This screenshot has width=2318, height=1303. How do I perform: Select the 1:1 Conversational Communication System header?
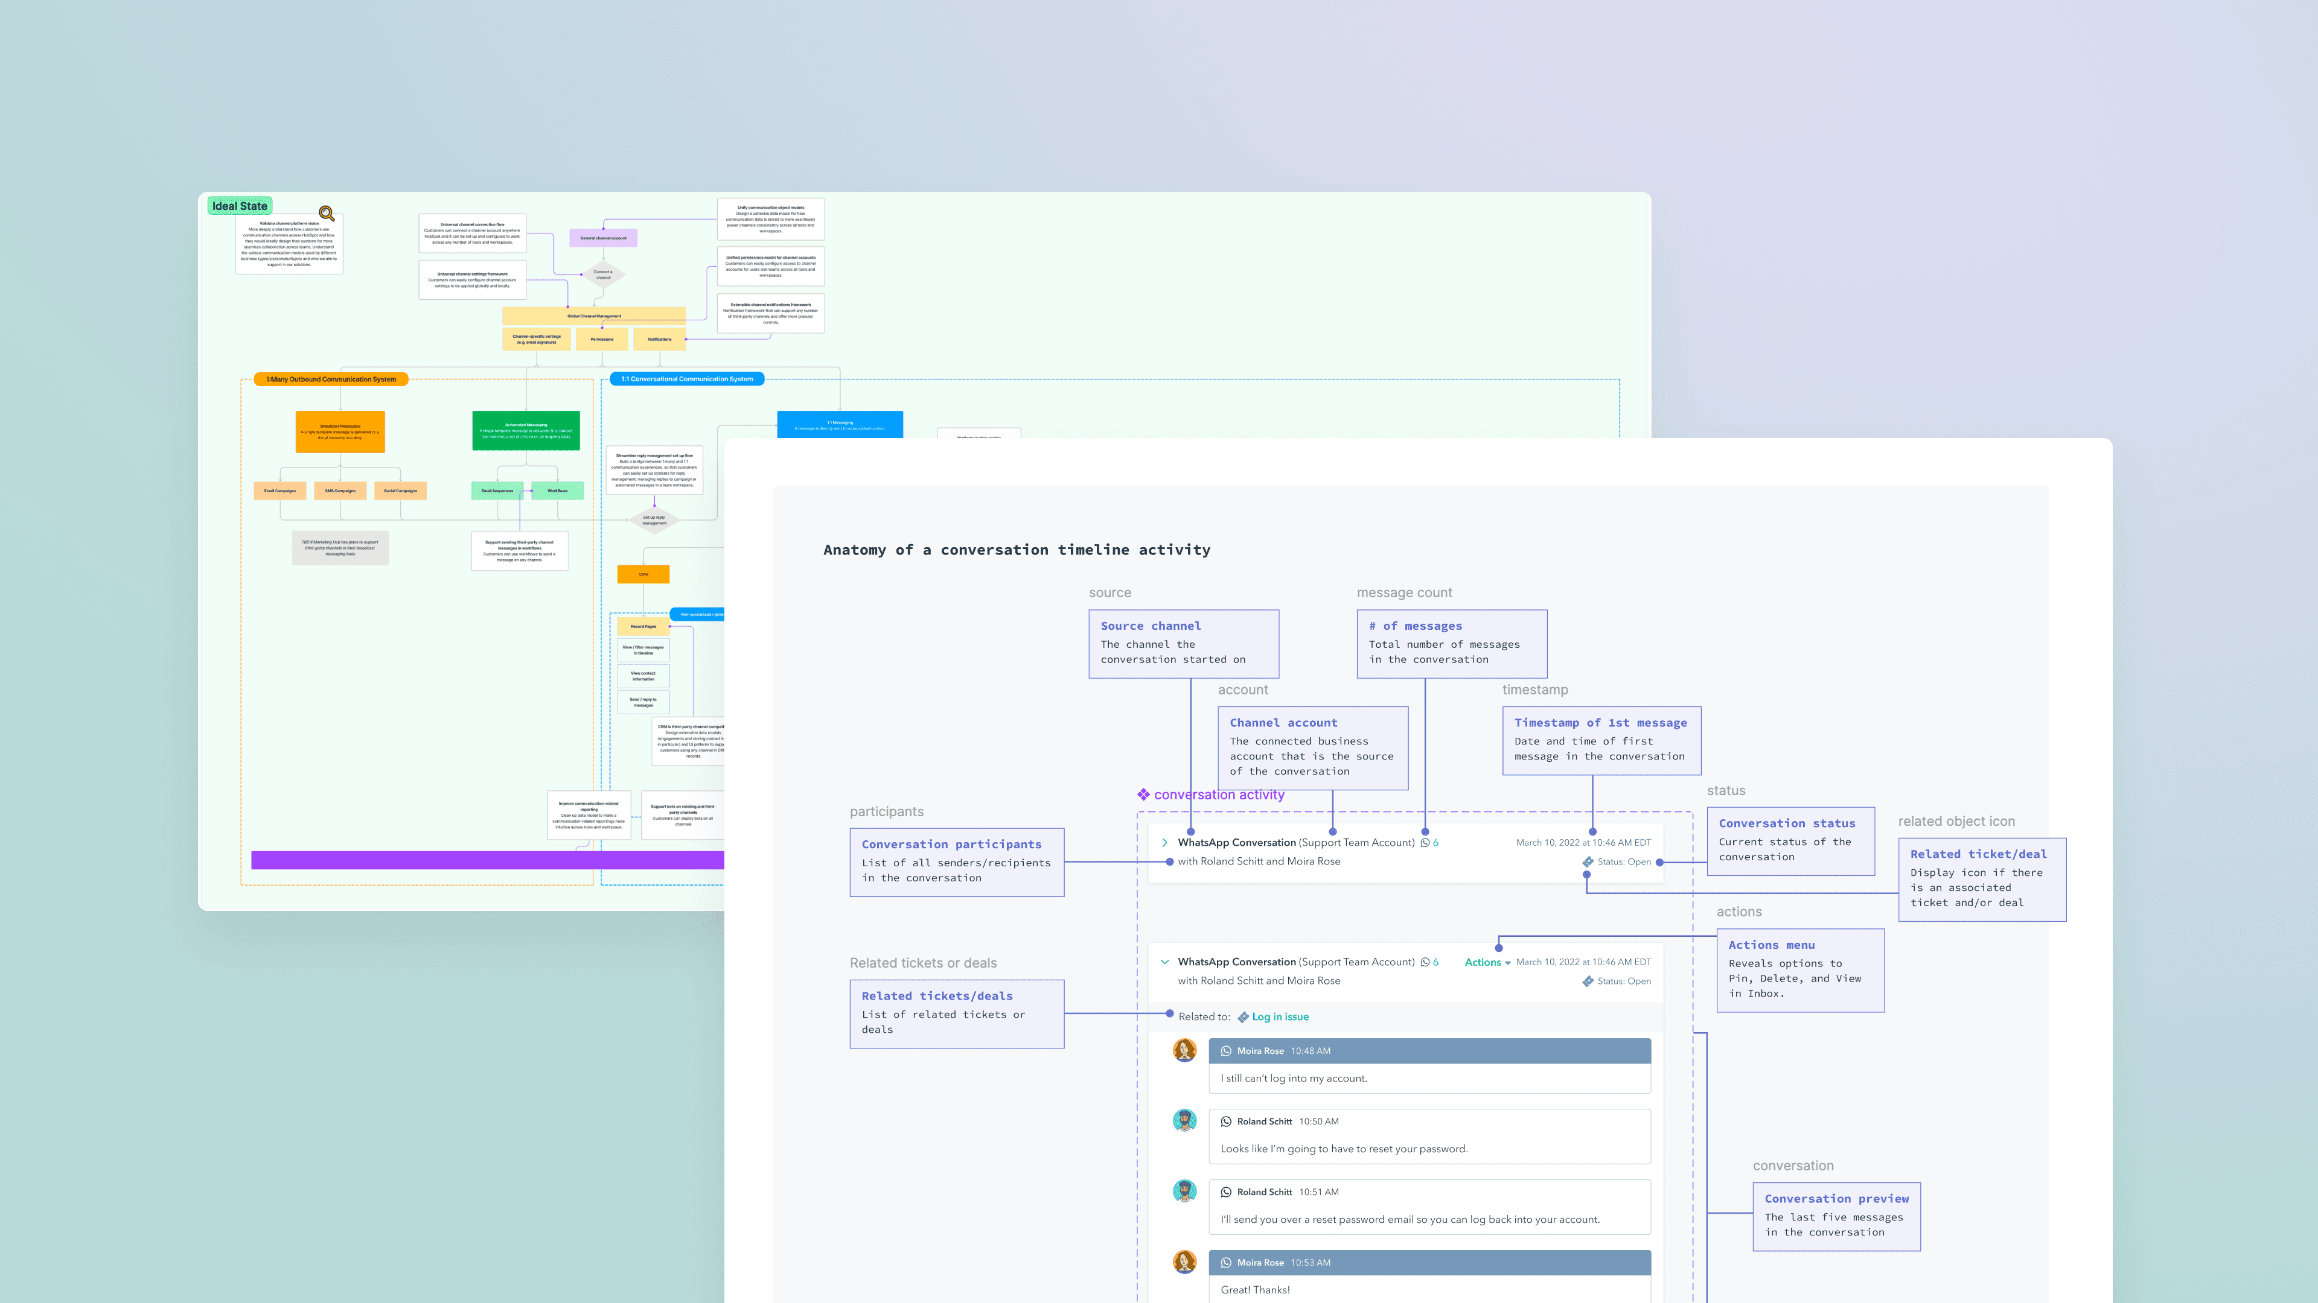click(686, 379)
